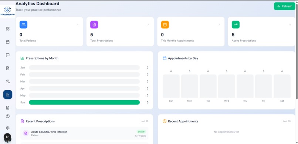
Task: Click the N user avatar
Action: tap(7, 137)
